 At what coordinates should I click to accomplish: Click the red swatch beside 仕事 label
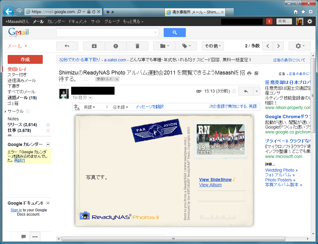(x=48, y=130)
